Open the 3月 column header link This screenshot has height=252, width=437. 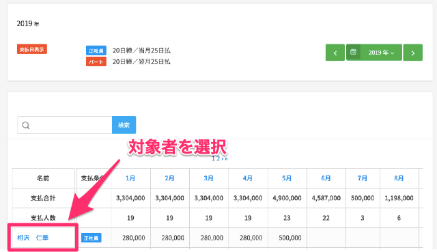pos(208,178)
